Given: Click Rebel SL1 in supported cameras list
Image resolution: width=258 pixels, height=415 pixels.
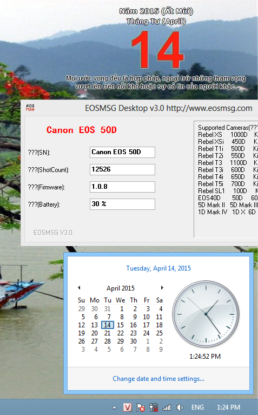Looking at the screenshot, I should click(x=211, y=191).
